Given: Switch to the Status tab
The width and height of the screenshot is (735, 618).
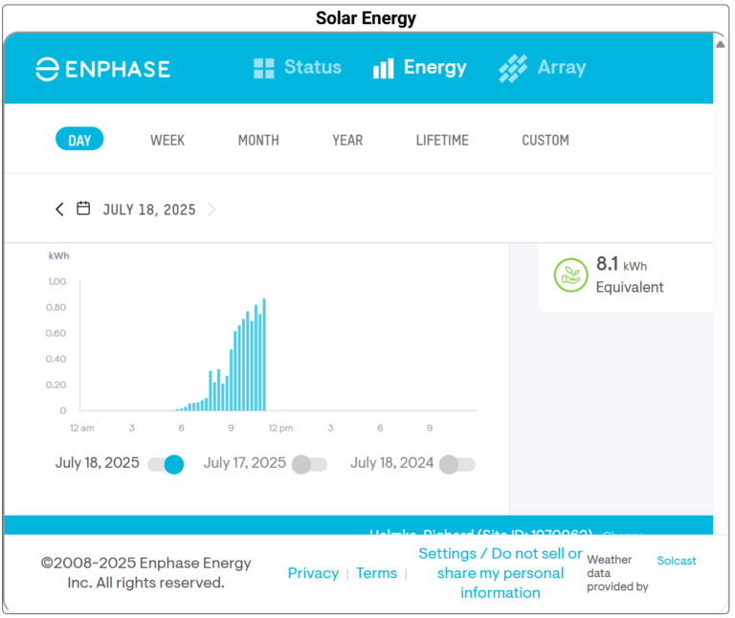Looking at the screenshot, I should (x=298, y=68).
